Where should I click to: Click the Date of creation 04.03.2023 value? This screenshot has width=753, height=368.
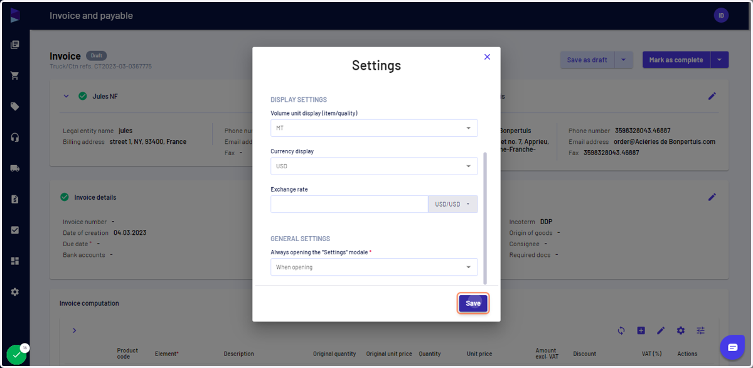(x=130, y=233)
